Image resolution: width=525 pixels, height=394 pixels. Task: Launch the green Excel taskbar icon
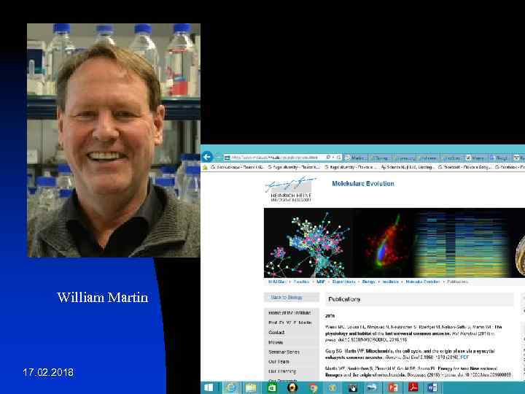point(272,387)
